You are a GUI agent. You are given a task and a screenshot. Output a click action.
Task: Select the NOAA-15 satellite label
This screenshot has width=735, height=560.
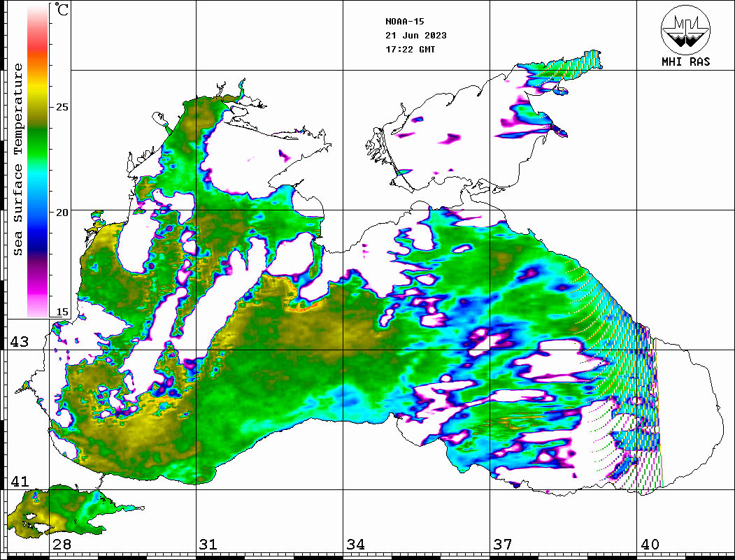404,22
